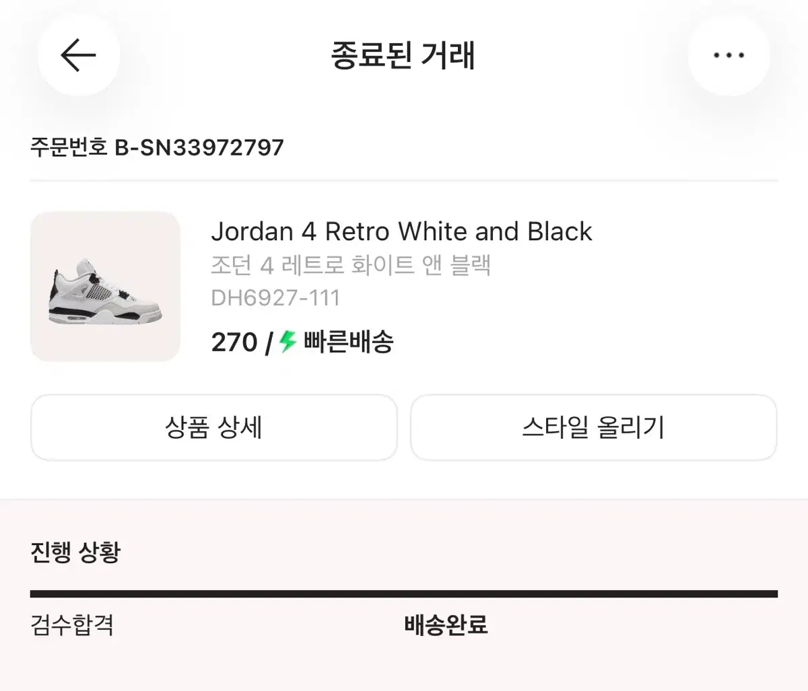This screenshot has height=691, width=808.
Task: Tap the 배송완료 delivery status
Action: (x=446, y=625)
